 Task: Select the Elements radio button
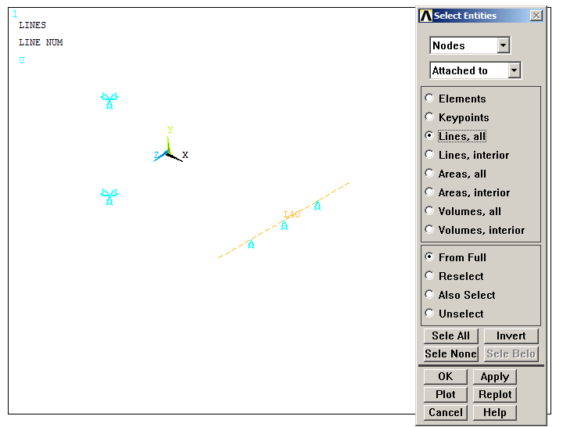tap(429, 98)
